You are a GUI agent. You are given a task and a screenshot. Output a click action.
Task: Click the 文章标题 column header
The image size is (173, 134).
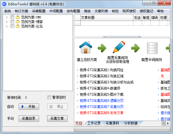click(x=107, y=18)
